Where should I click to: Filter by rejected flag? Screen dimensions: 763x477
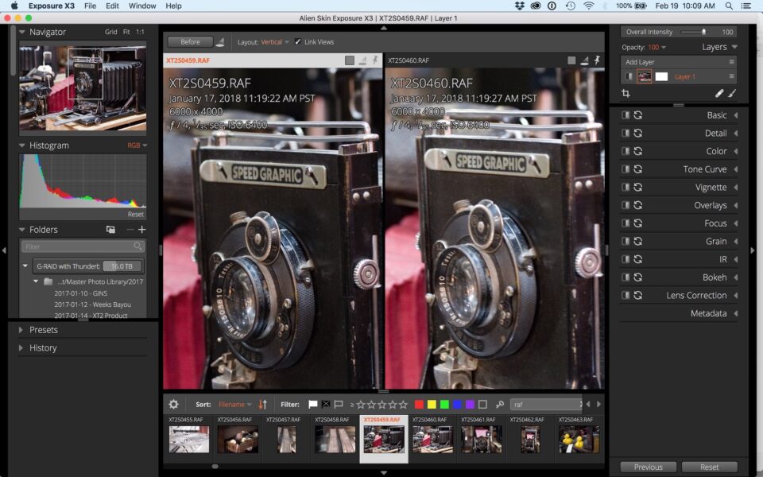point(326,404)
